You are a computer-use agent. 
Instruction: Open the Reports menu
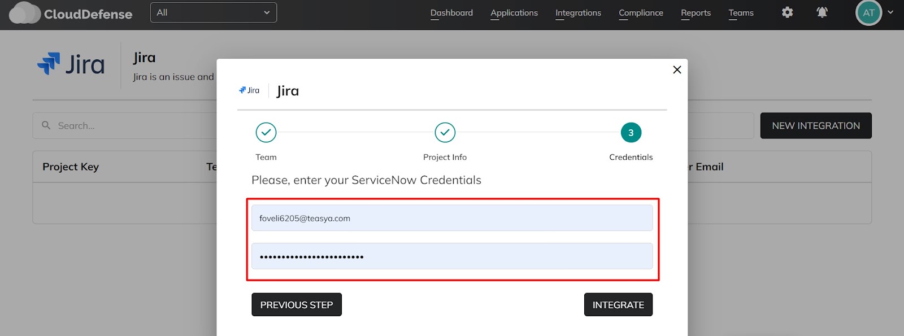coord(696,12)
